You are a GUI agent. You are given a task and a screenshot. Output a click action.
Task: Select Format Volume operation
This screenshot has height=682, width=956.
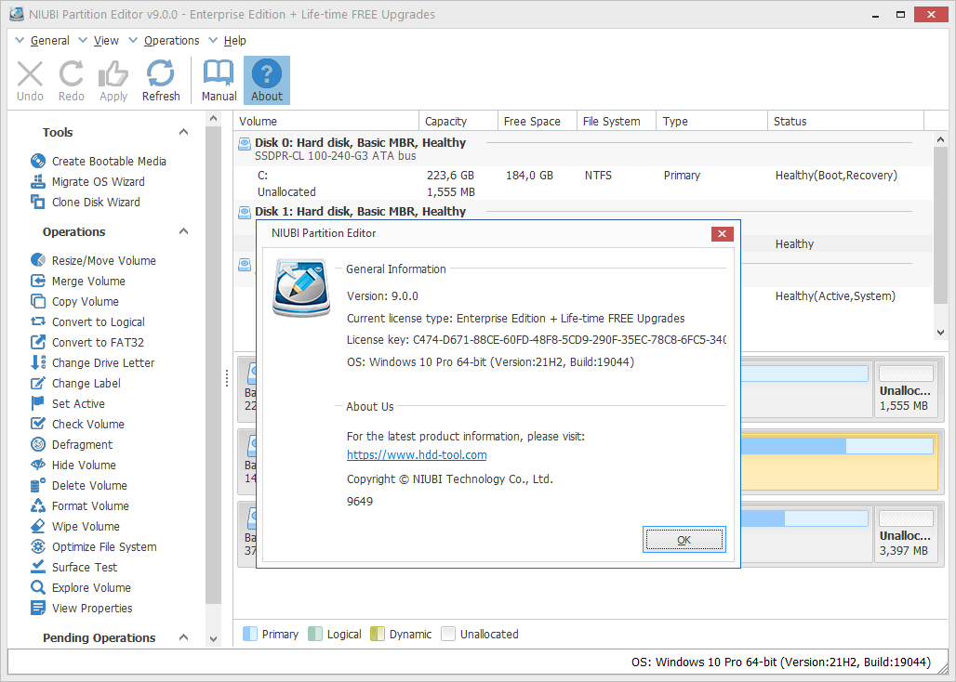[x=80, y=506]
